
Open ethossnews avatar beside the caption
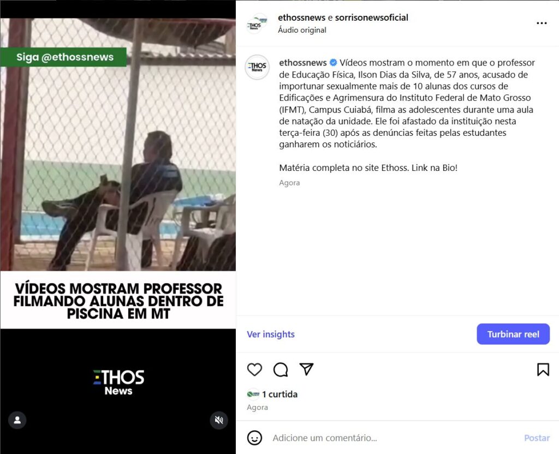click(257, 67)
